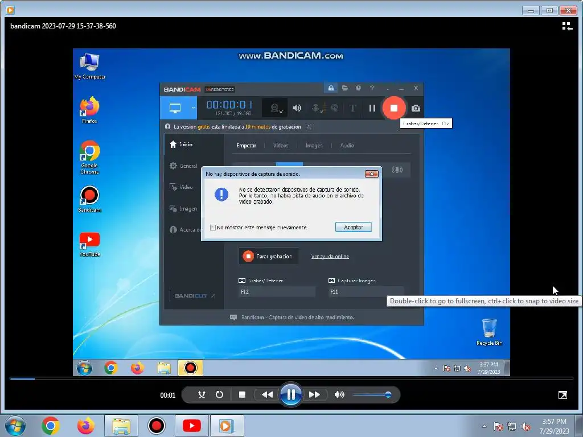Open Firefox from the bottom taskbar

pyautogui.click(x=85, y=426)
